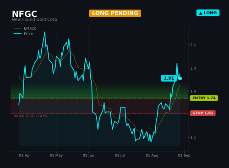
Task: Click the New Found Gold Corp. subtitle
Action: pyautogui.click(x=35, y=20)
